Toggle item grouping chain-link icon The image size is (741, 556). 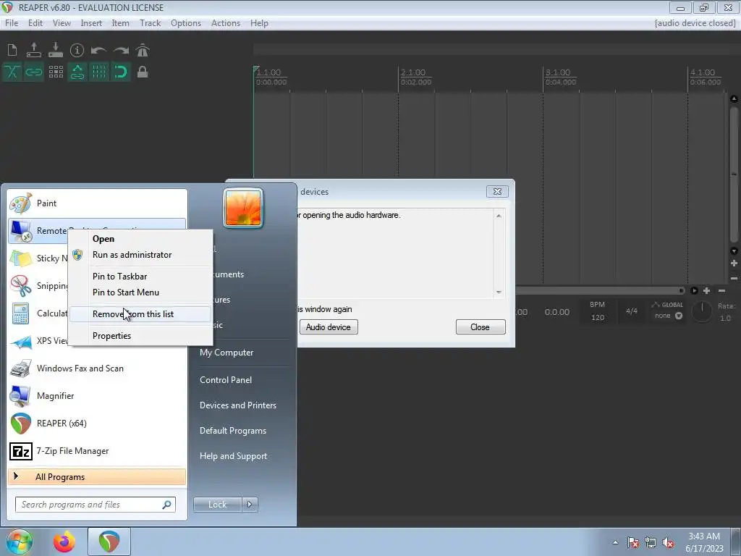[x=33, y=72]
